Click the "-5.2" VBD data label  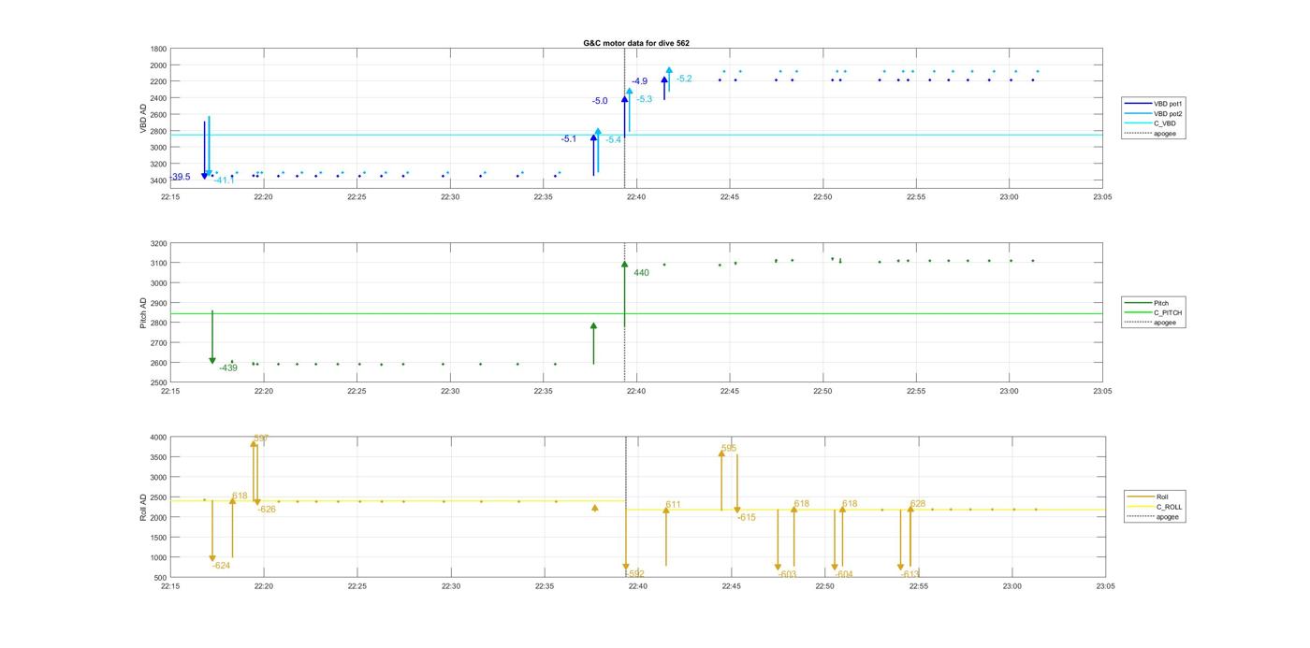pos(684,79)
